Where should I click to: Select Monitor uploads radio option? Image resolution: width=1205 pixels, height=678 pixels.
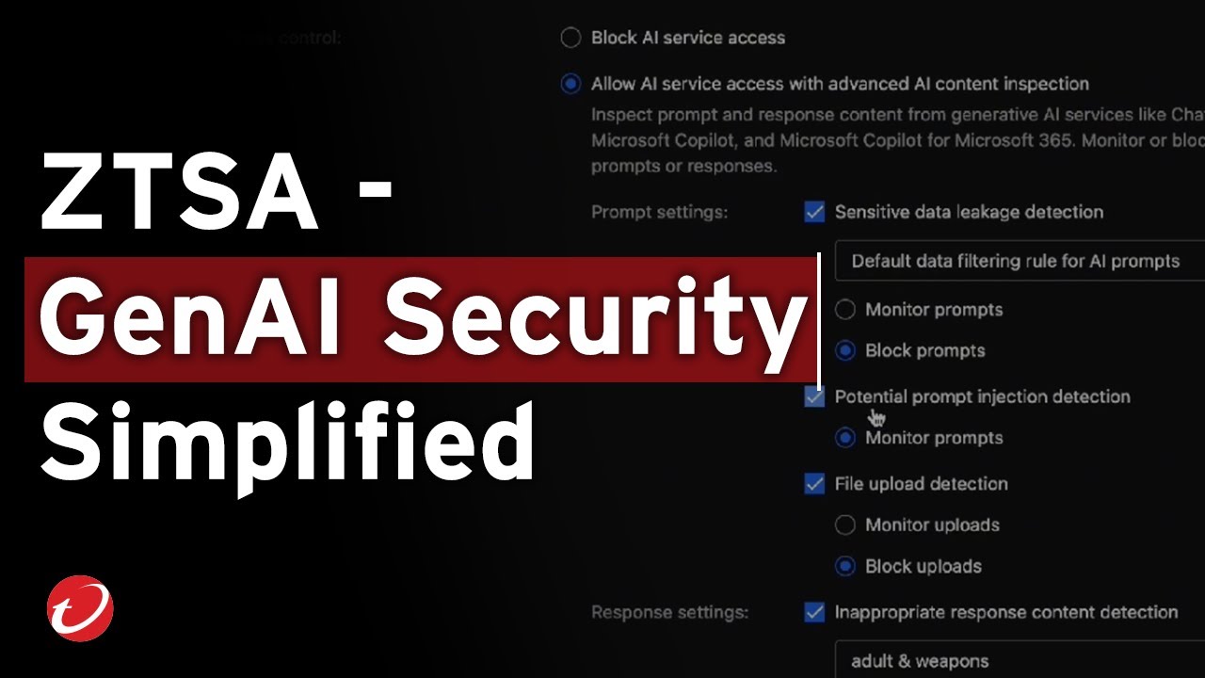pyautogui.click(x=845, y=525)
